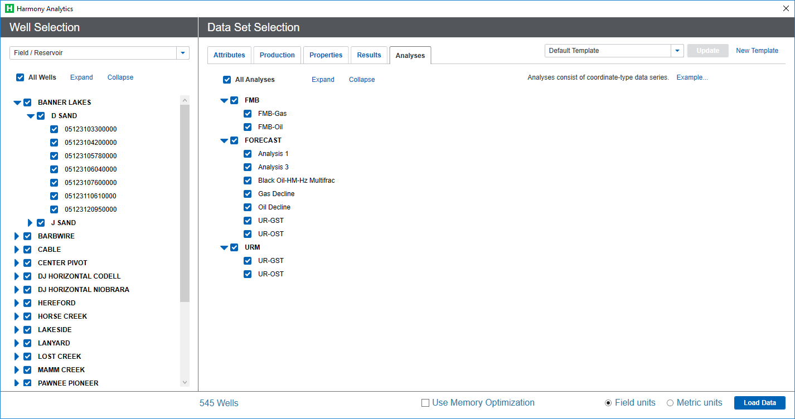Screen dimensions: 795x419
Task: Collapse the BANNER LAKES tree node
Action: (x=17, y=103)
